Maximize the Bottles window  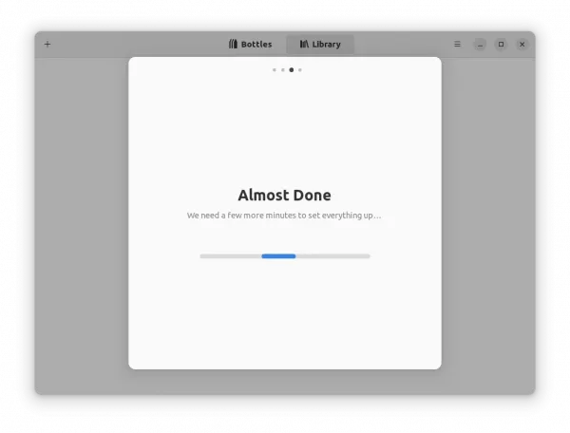click(x=501, y=44)
